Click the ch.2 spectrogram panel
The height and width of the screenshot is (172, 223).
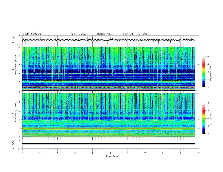click(x=108, y=115)
